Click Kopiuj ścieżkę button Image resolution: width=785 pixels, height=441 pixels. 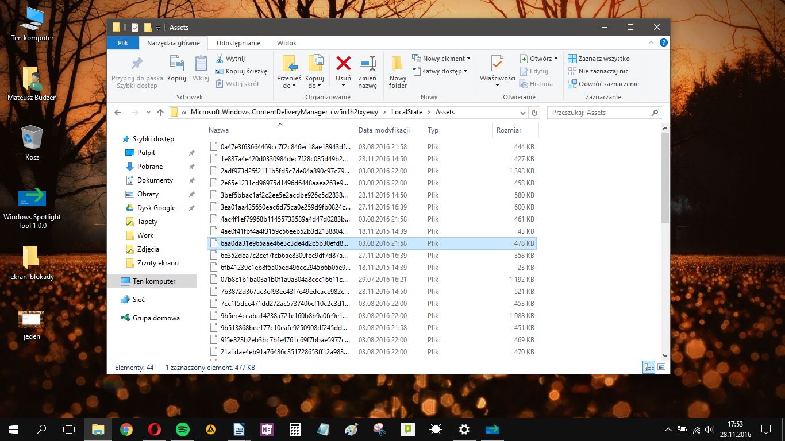click(241, 71)
